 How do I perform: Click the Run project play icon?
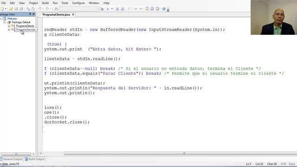(108, 9)
